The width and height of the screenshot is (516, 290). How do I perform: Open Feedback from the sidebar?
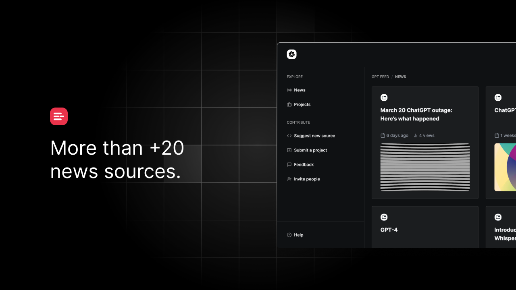click(x=304, y=165)
